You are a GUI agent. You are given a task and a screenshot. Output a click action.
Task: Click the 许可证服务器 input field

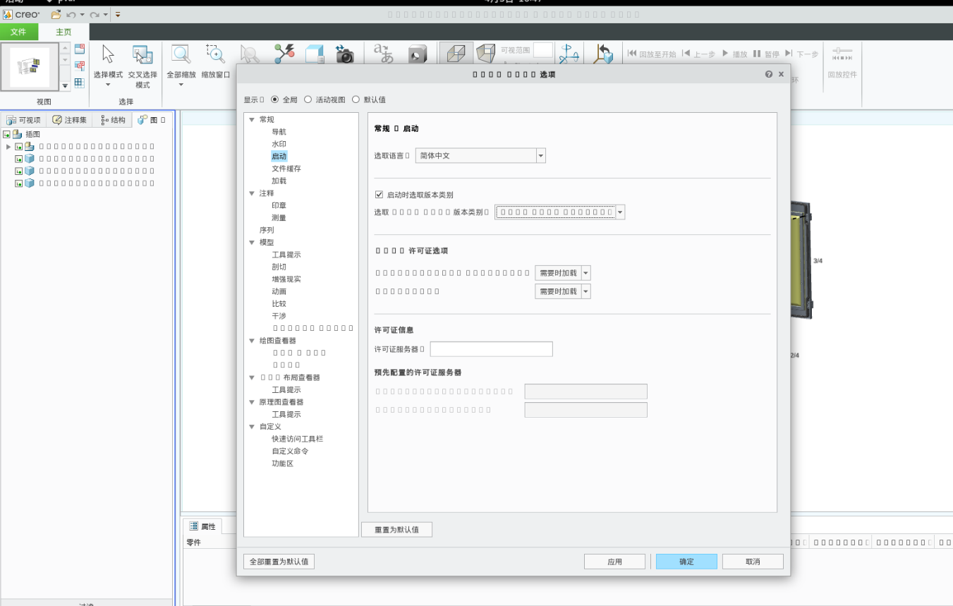491,349
